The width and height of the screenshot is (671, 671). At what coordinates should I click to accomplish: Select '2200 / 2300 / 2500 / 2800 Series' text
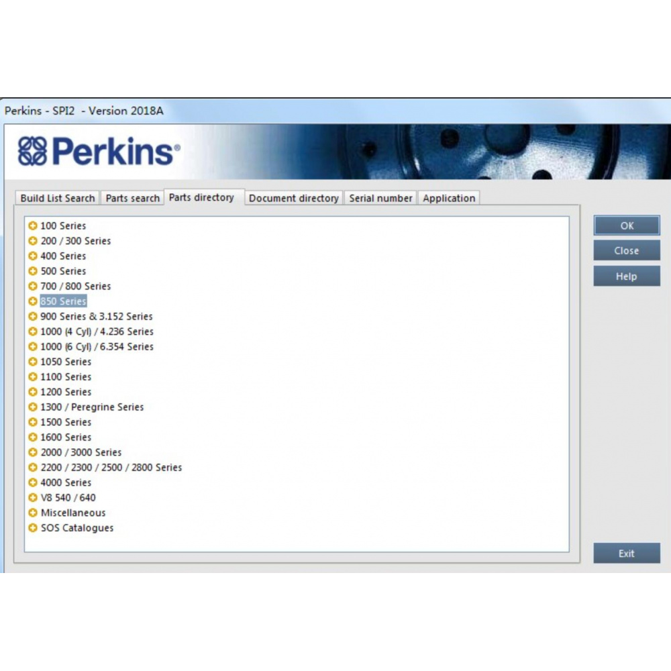tap(111, 467)
